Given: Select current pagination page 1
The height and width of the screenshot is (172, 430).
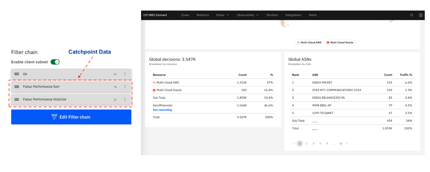Looking at the screenshot, I should click(300, 144).
